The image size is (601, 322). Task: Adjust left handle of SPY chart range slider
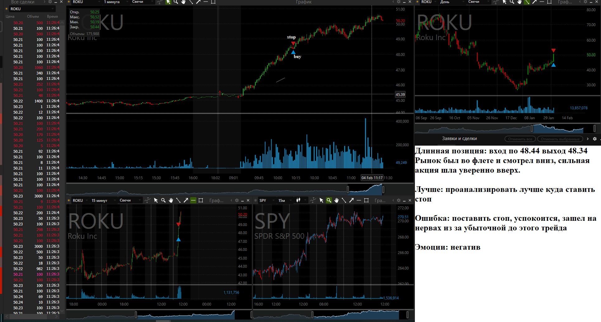tap(312, 315)
